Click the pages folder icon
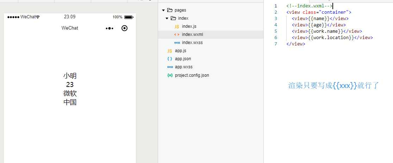This screenshot has width=393, height=163. [x=170, y=10]
